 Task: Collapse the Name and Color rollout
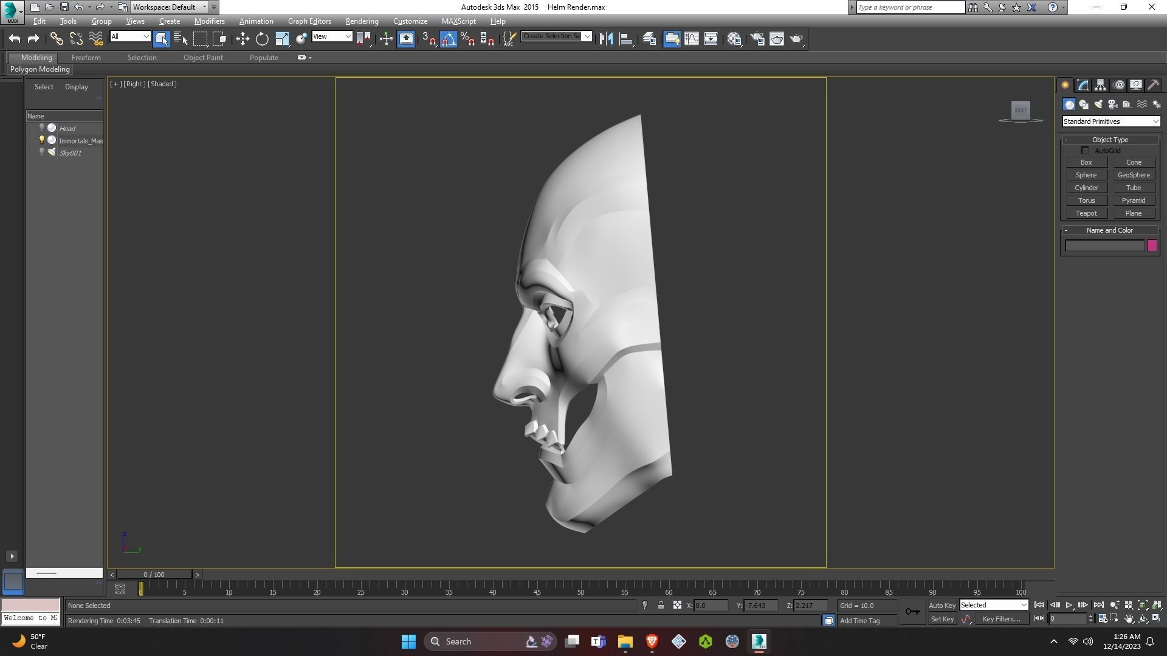click(1110, 230)
